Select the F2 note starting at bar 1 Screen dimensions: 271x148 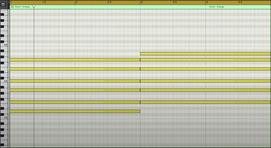coord(75,102)
